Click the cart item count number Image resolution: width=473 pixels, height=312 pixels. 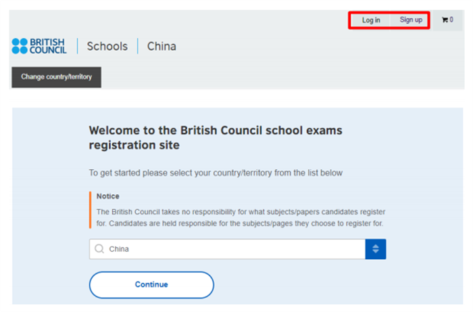pyautogui.click(x=451, y=20)
